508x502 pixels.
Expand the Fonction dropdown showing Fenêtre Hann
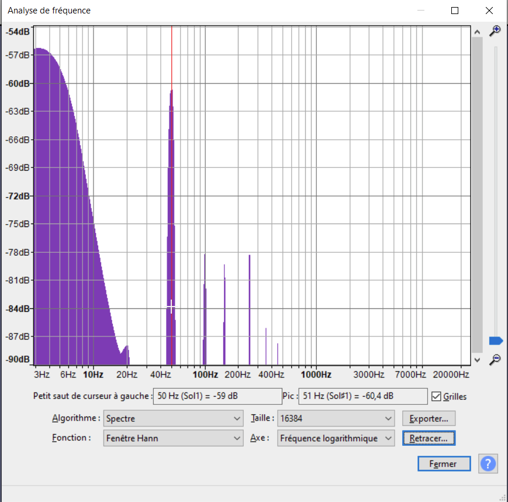(173, 438)
